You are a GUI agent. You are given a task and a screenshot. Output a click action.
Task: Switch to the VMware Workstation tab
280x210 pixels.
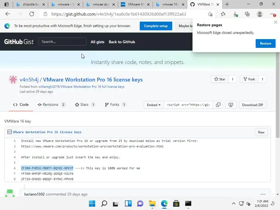click(136, 4)
